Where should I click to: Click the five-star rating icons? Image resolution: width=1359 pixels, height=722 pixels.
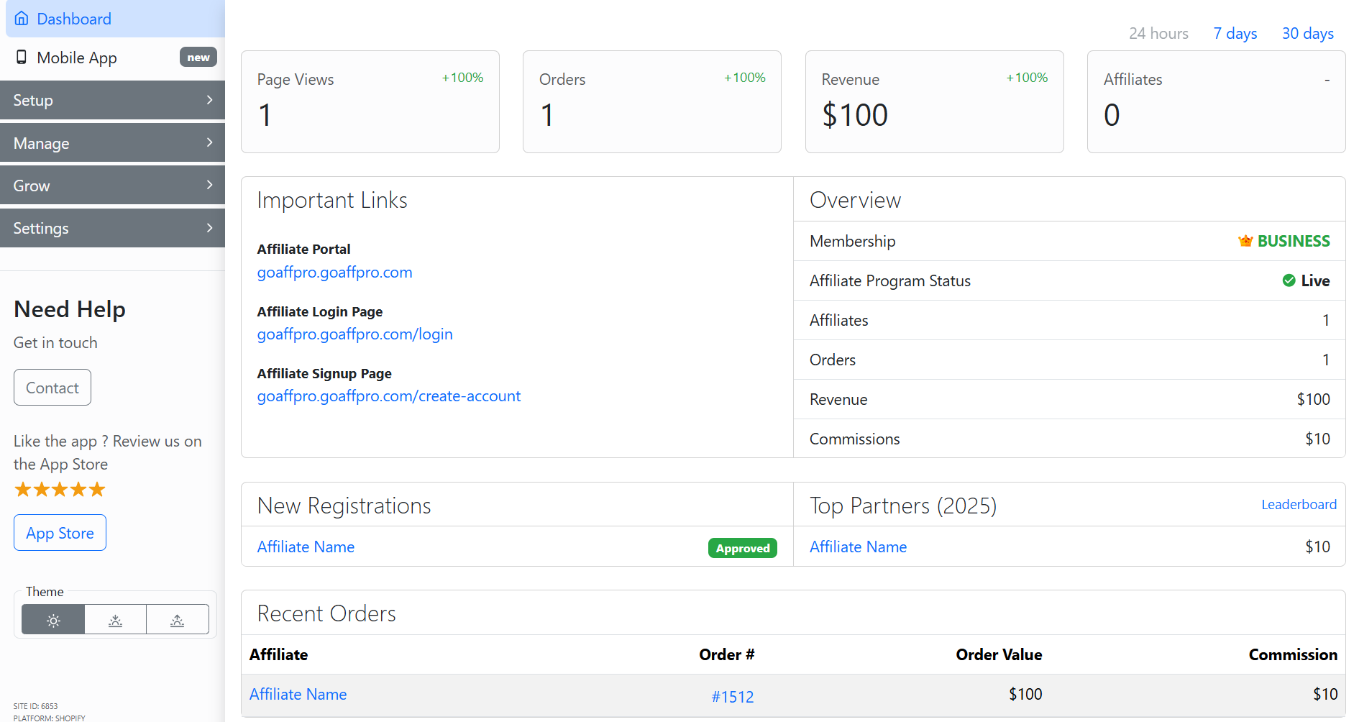[x=60, y=490]
